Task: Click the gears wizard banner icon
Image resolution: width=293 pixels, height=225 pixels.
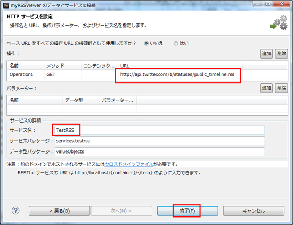Action: tap(279, 23)
